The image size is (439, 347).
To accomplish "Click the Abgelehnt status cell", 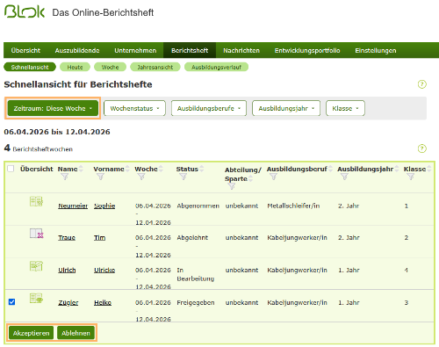I will pos(192,237).
